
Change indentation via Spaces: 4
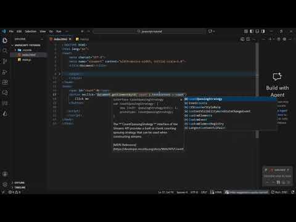click(182, 192)
